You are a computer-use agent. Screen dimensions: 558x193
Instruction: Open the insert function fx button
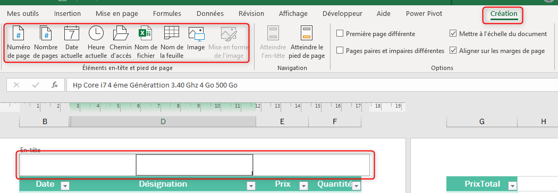[55, 85]
